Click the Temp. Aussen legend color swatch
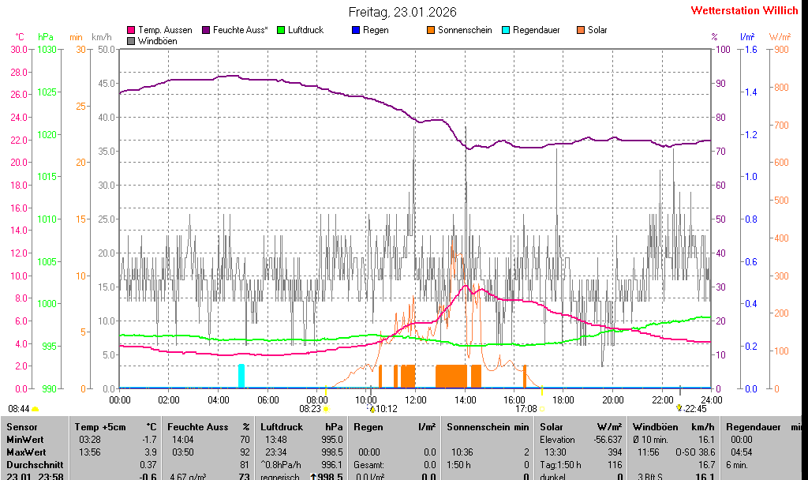The width and height of the screenshot is (808, 480). (131, 30)
